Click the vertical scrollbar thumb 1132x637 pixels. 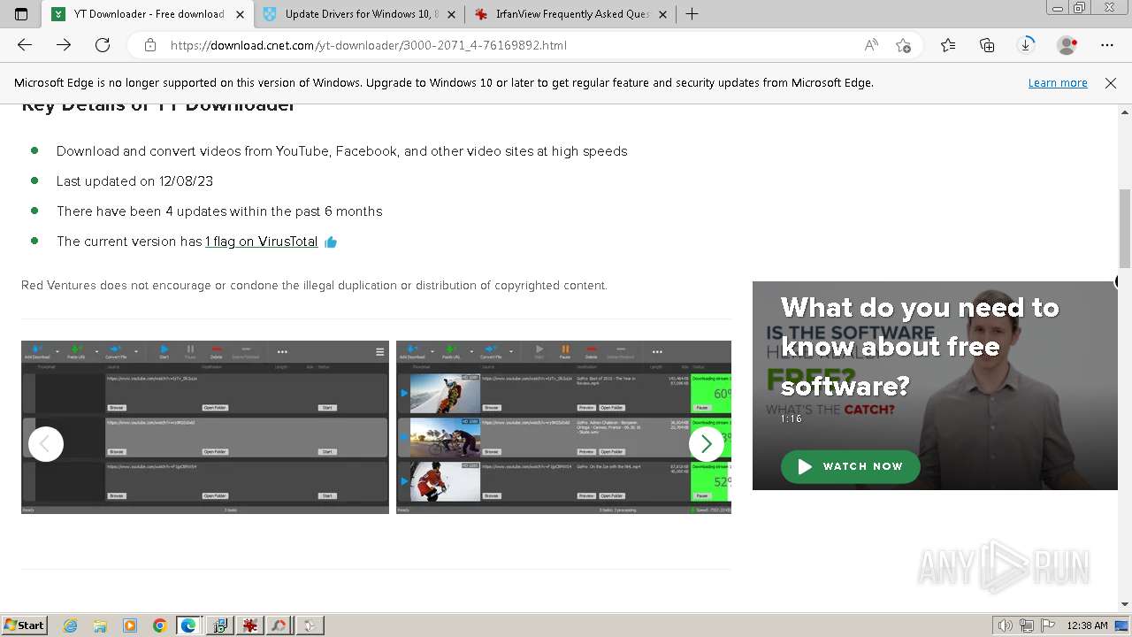[1125, 228]
